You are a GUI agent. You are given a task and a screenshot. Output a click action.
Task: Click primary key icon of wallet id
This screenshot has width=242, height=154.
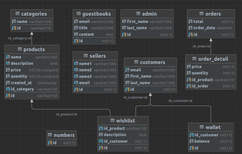192,148
